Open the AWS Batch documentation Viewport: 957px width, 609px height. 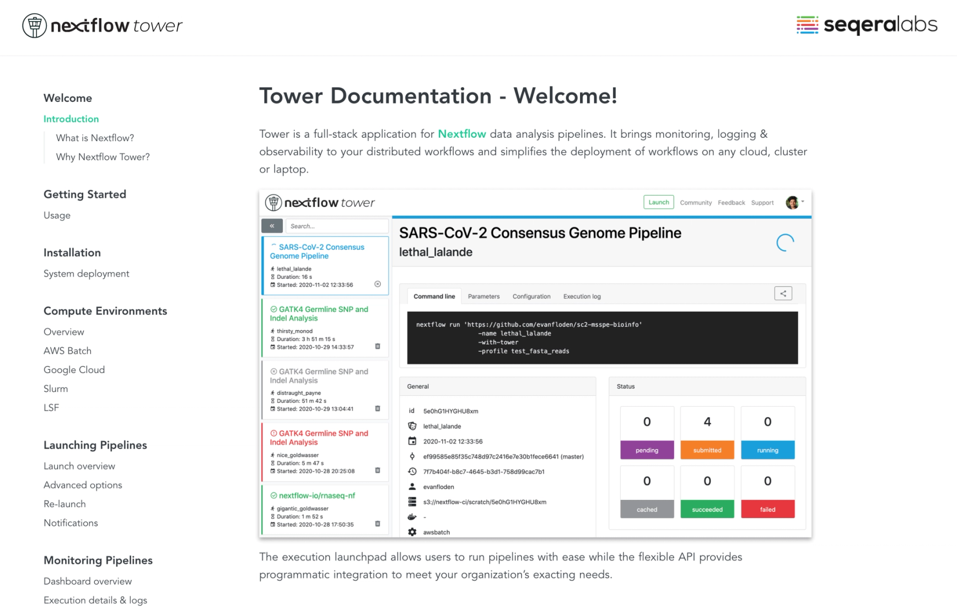click(x=67, y=351)
